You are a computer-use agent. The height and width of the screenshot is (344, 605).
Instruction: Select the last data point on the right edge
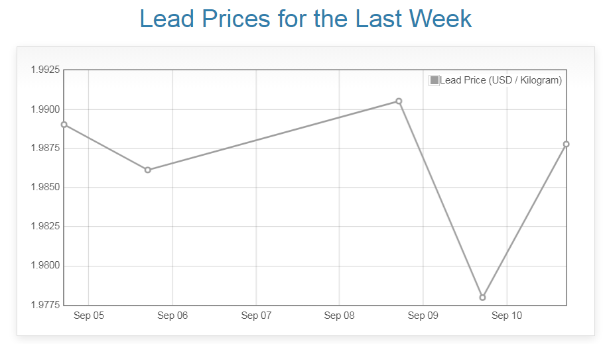(566, 144)
